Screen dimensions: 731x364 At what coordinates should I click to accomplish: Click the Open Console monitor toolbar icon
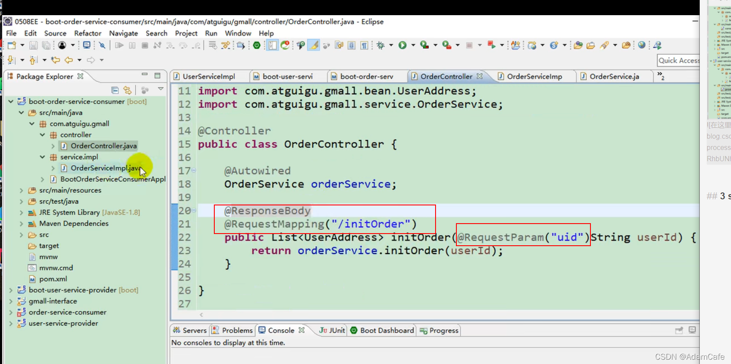coord(87,45)
